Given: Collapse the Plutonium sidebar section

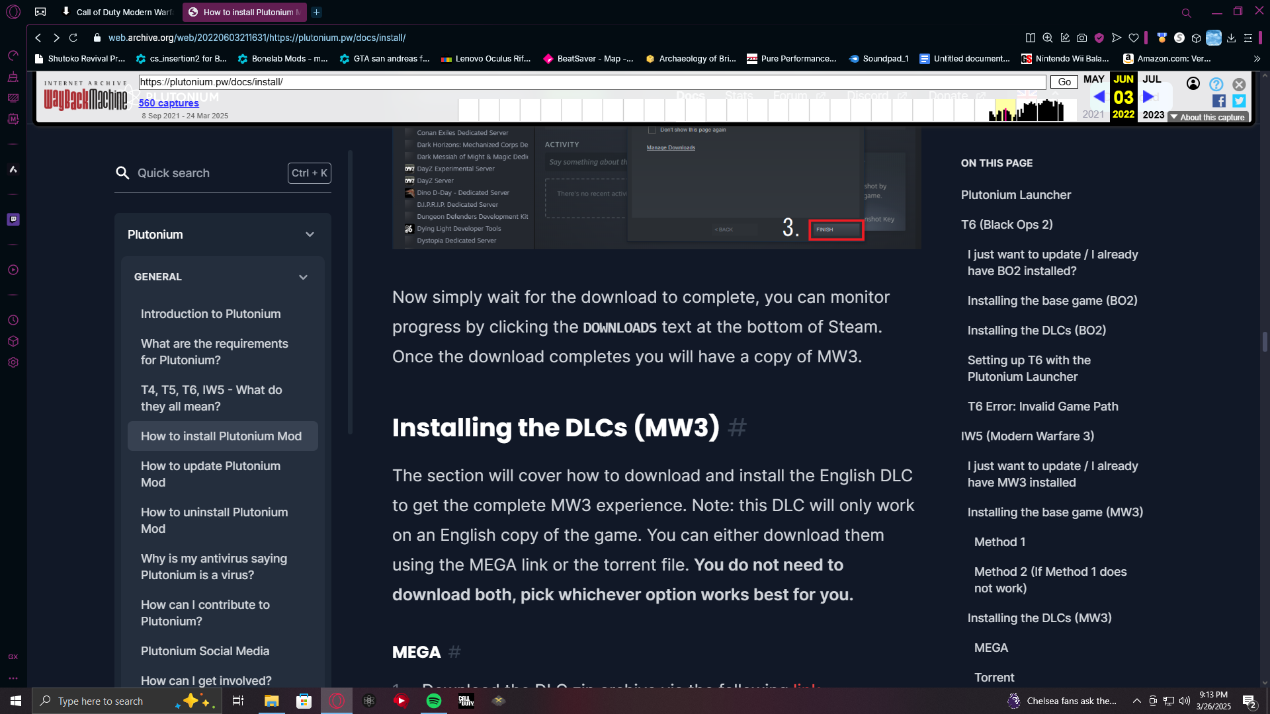Looking at the screenshot, I should click(310, 235).
